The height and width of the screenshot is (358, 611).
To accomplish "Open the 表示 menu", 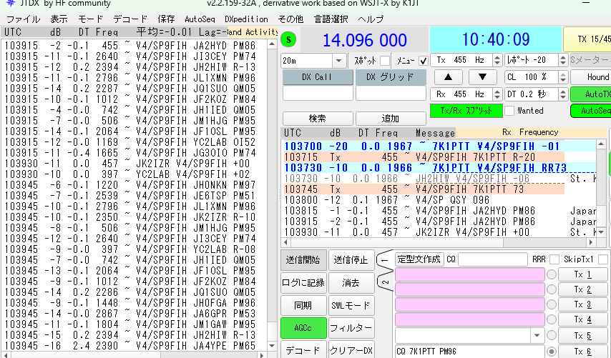I will [59, 19].
